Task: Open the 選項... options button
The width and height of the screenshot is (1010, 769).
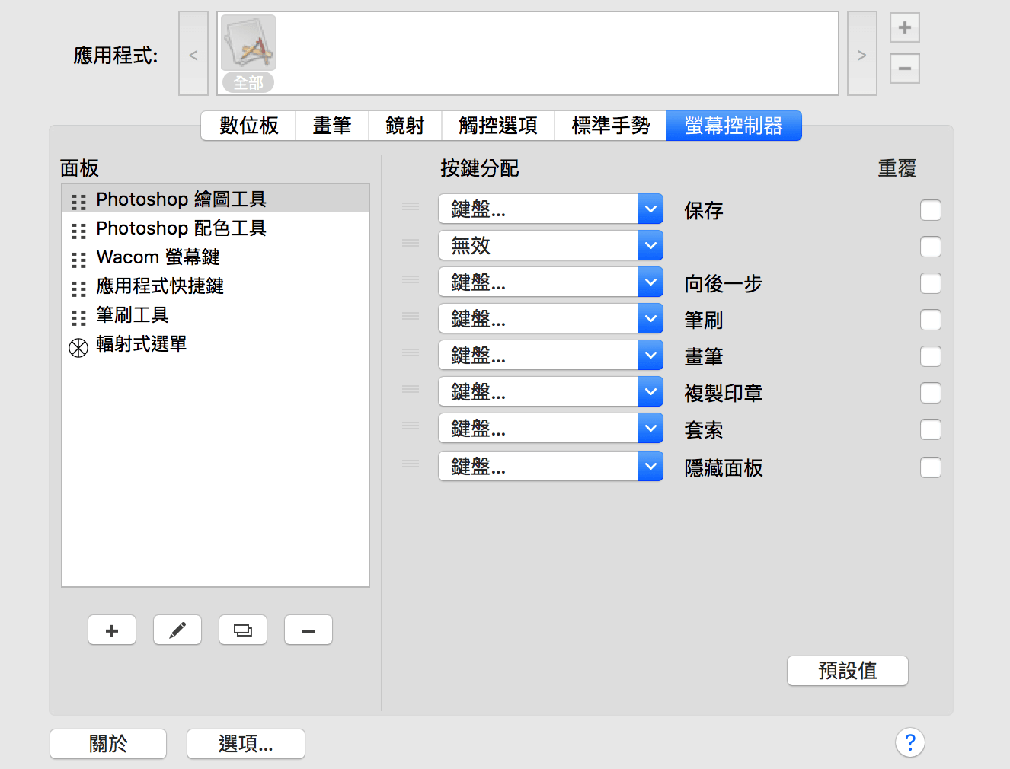Action: coord(246,744)
